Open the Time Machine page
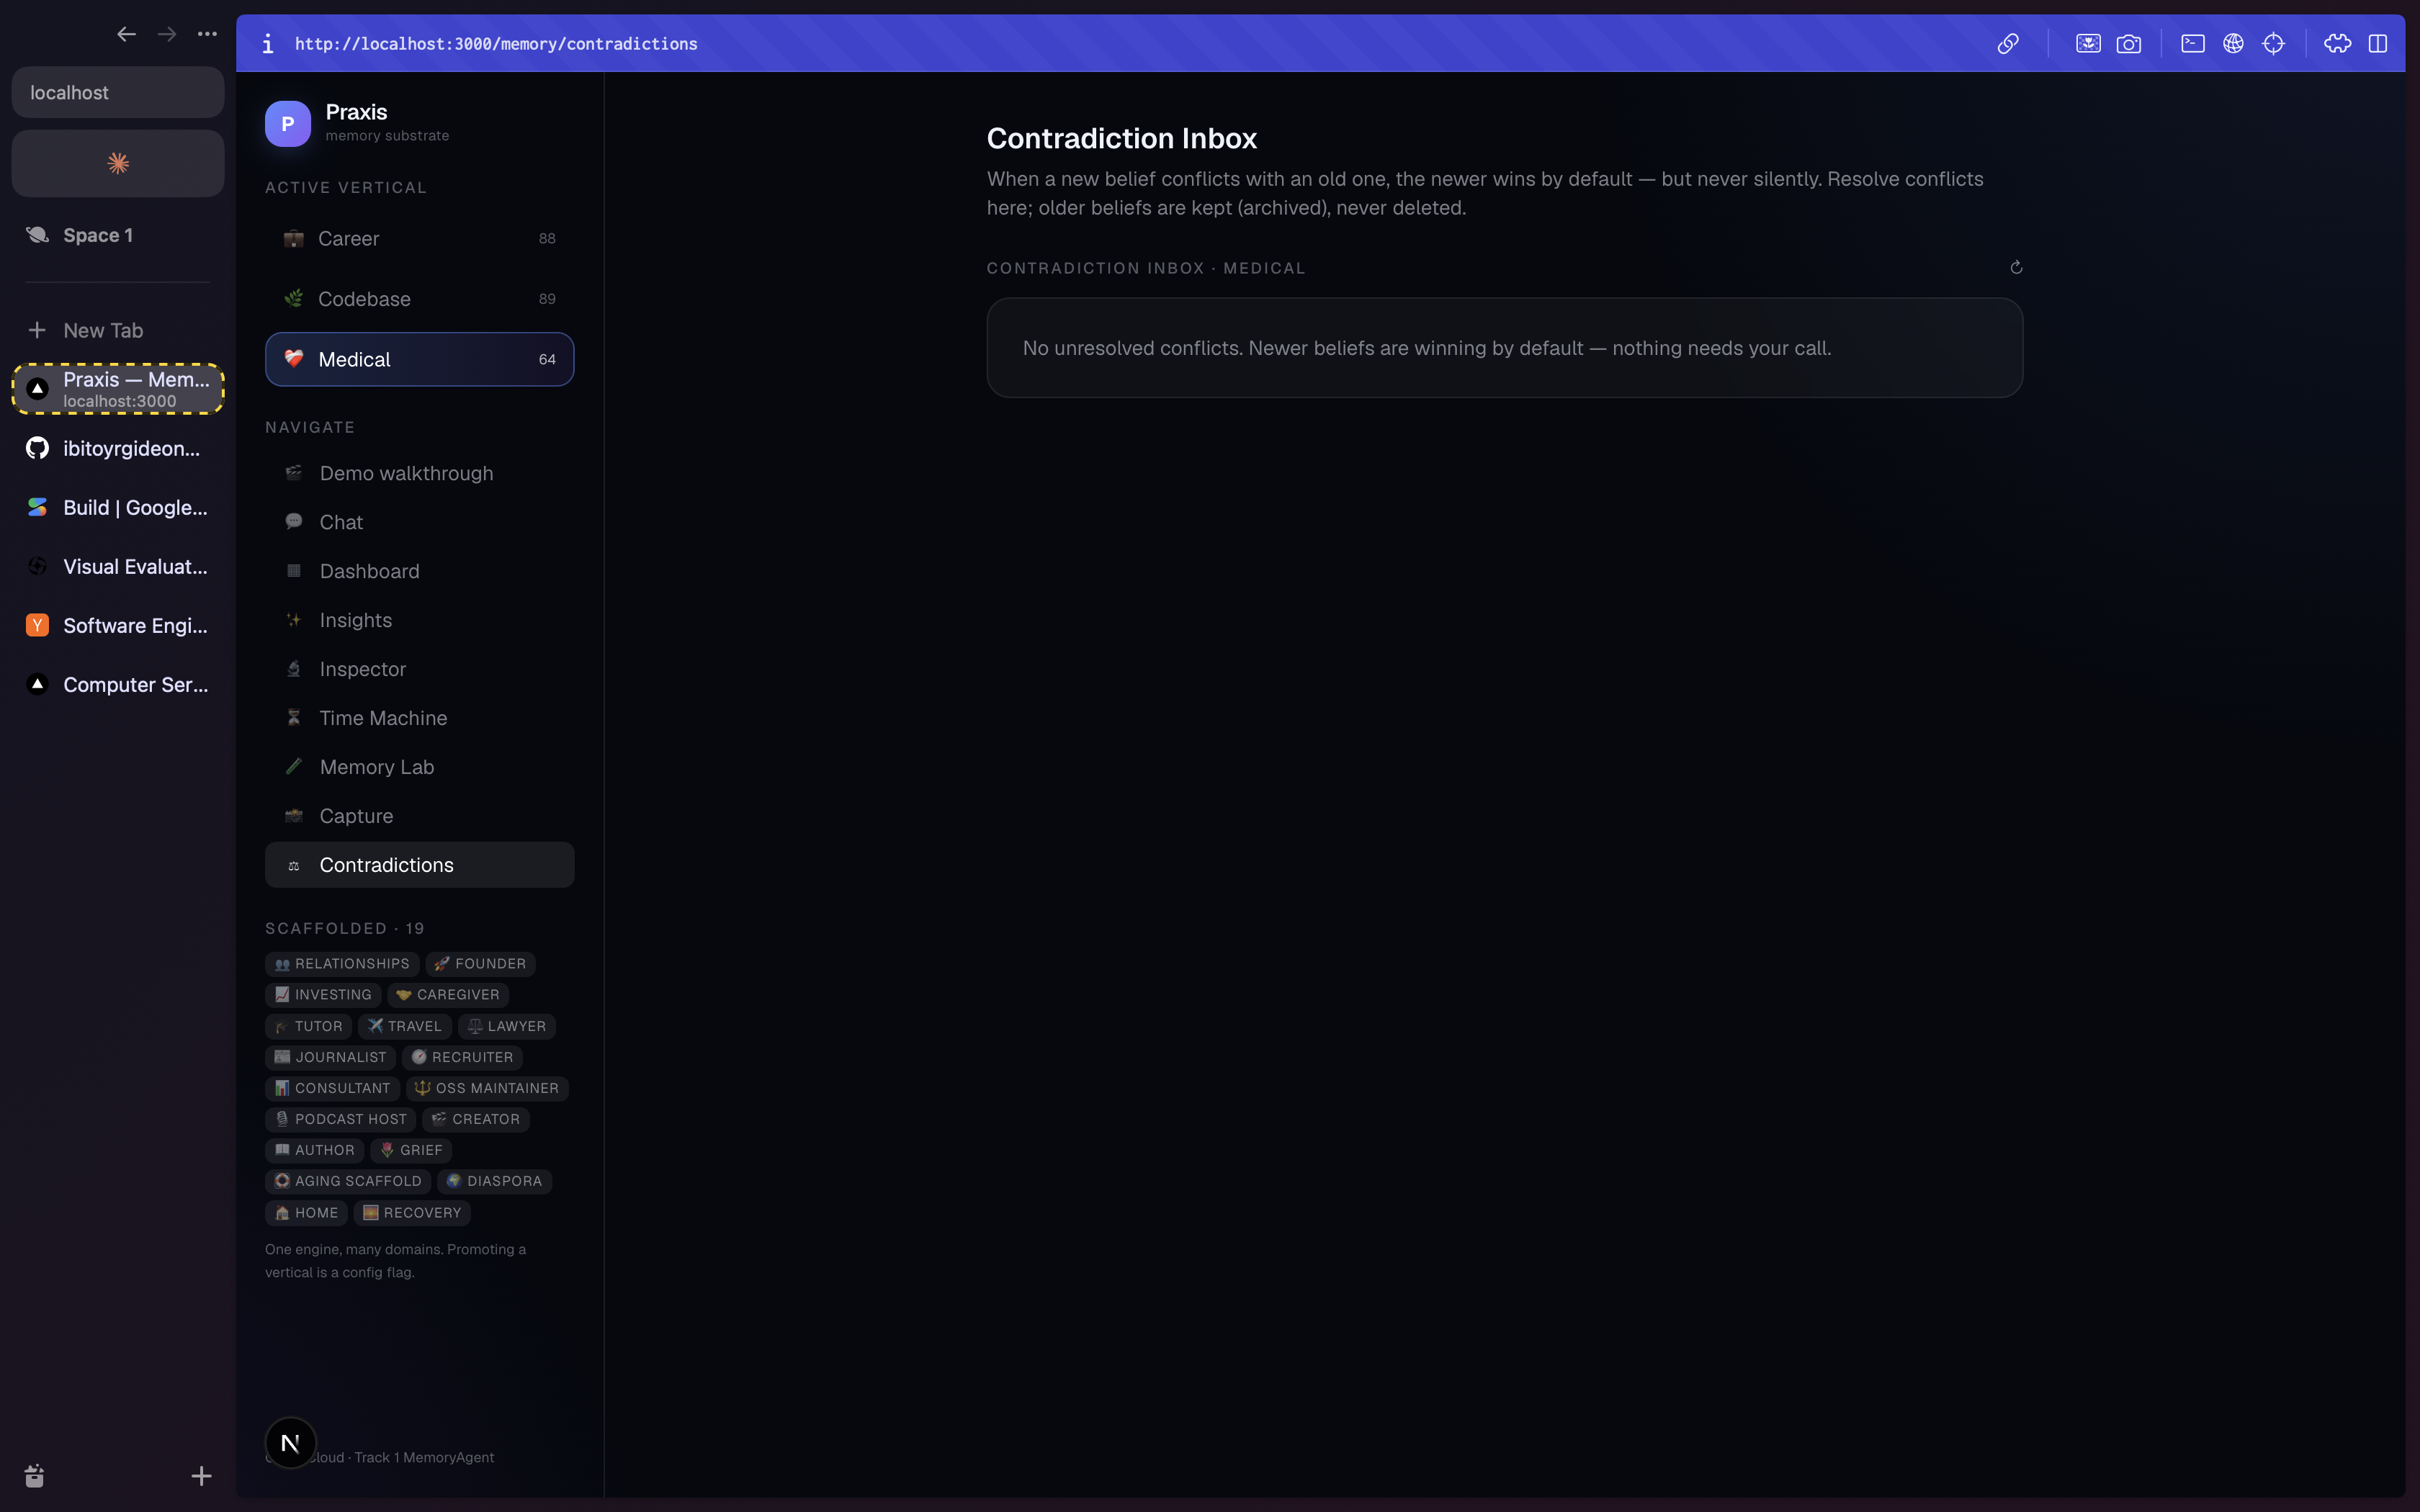 pyautogui.click(x=419, y=718)
